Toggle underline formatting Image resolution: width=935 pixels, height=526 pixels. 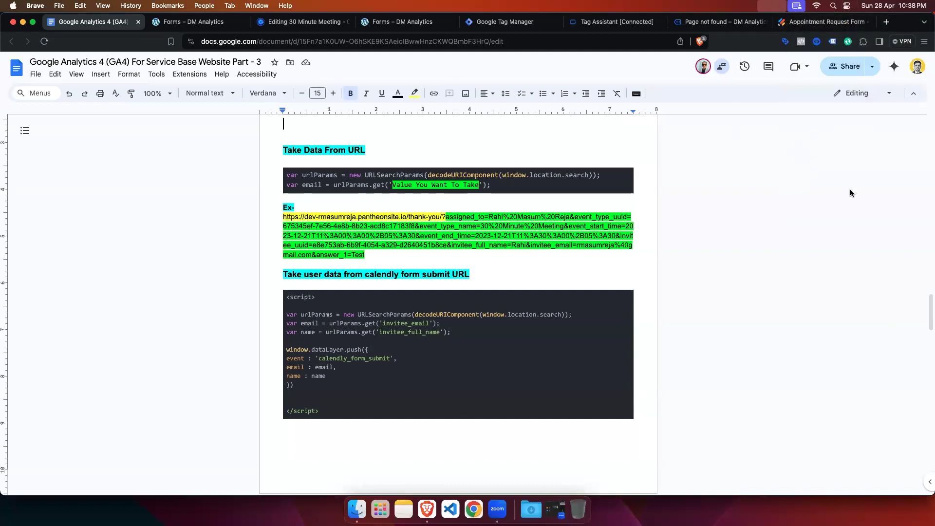point(381,94)
